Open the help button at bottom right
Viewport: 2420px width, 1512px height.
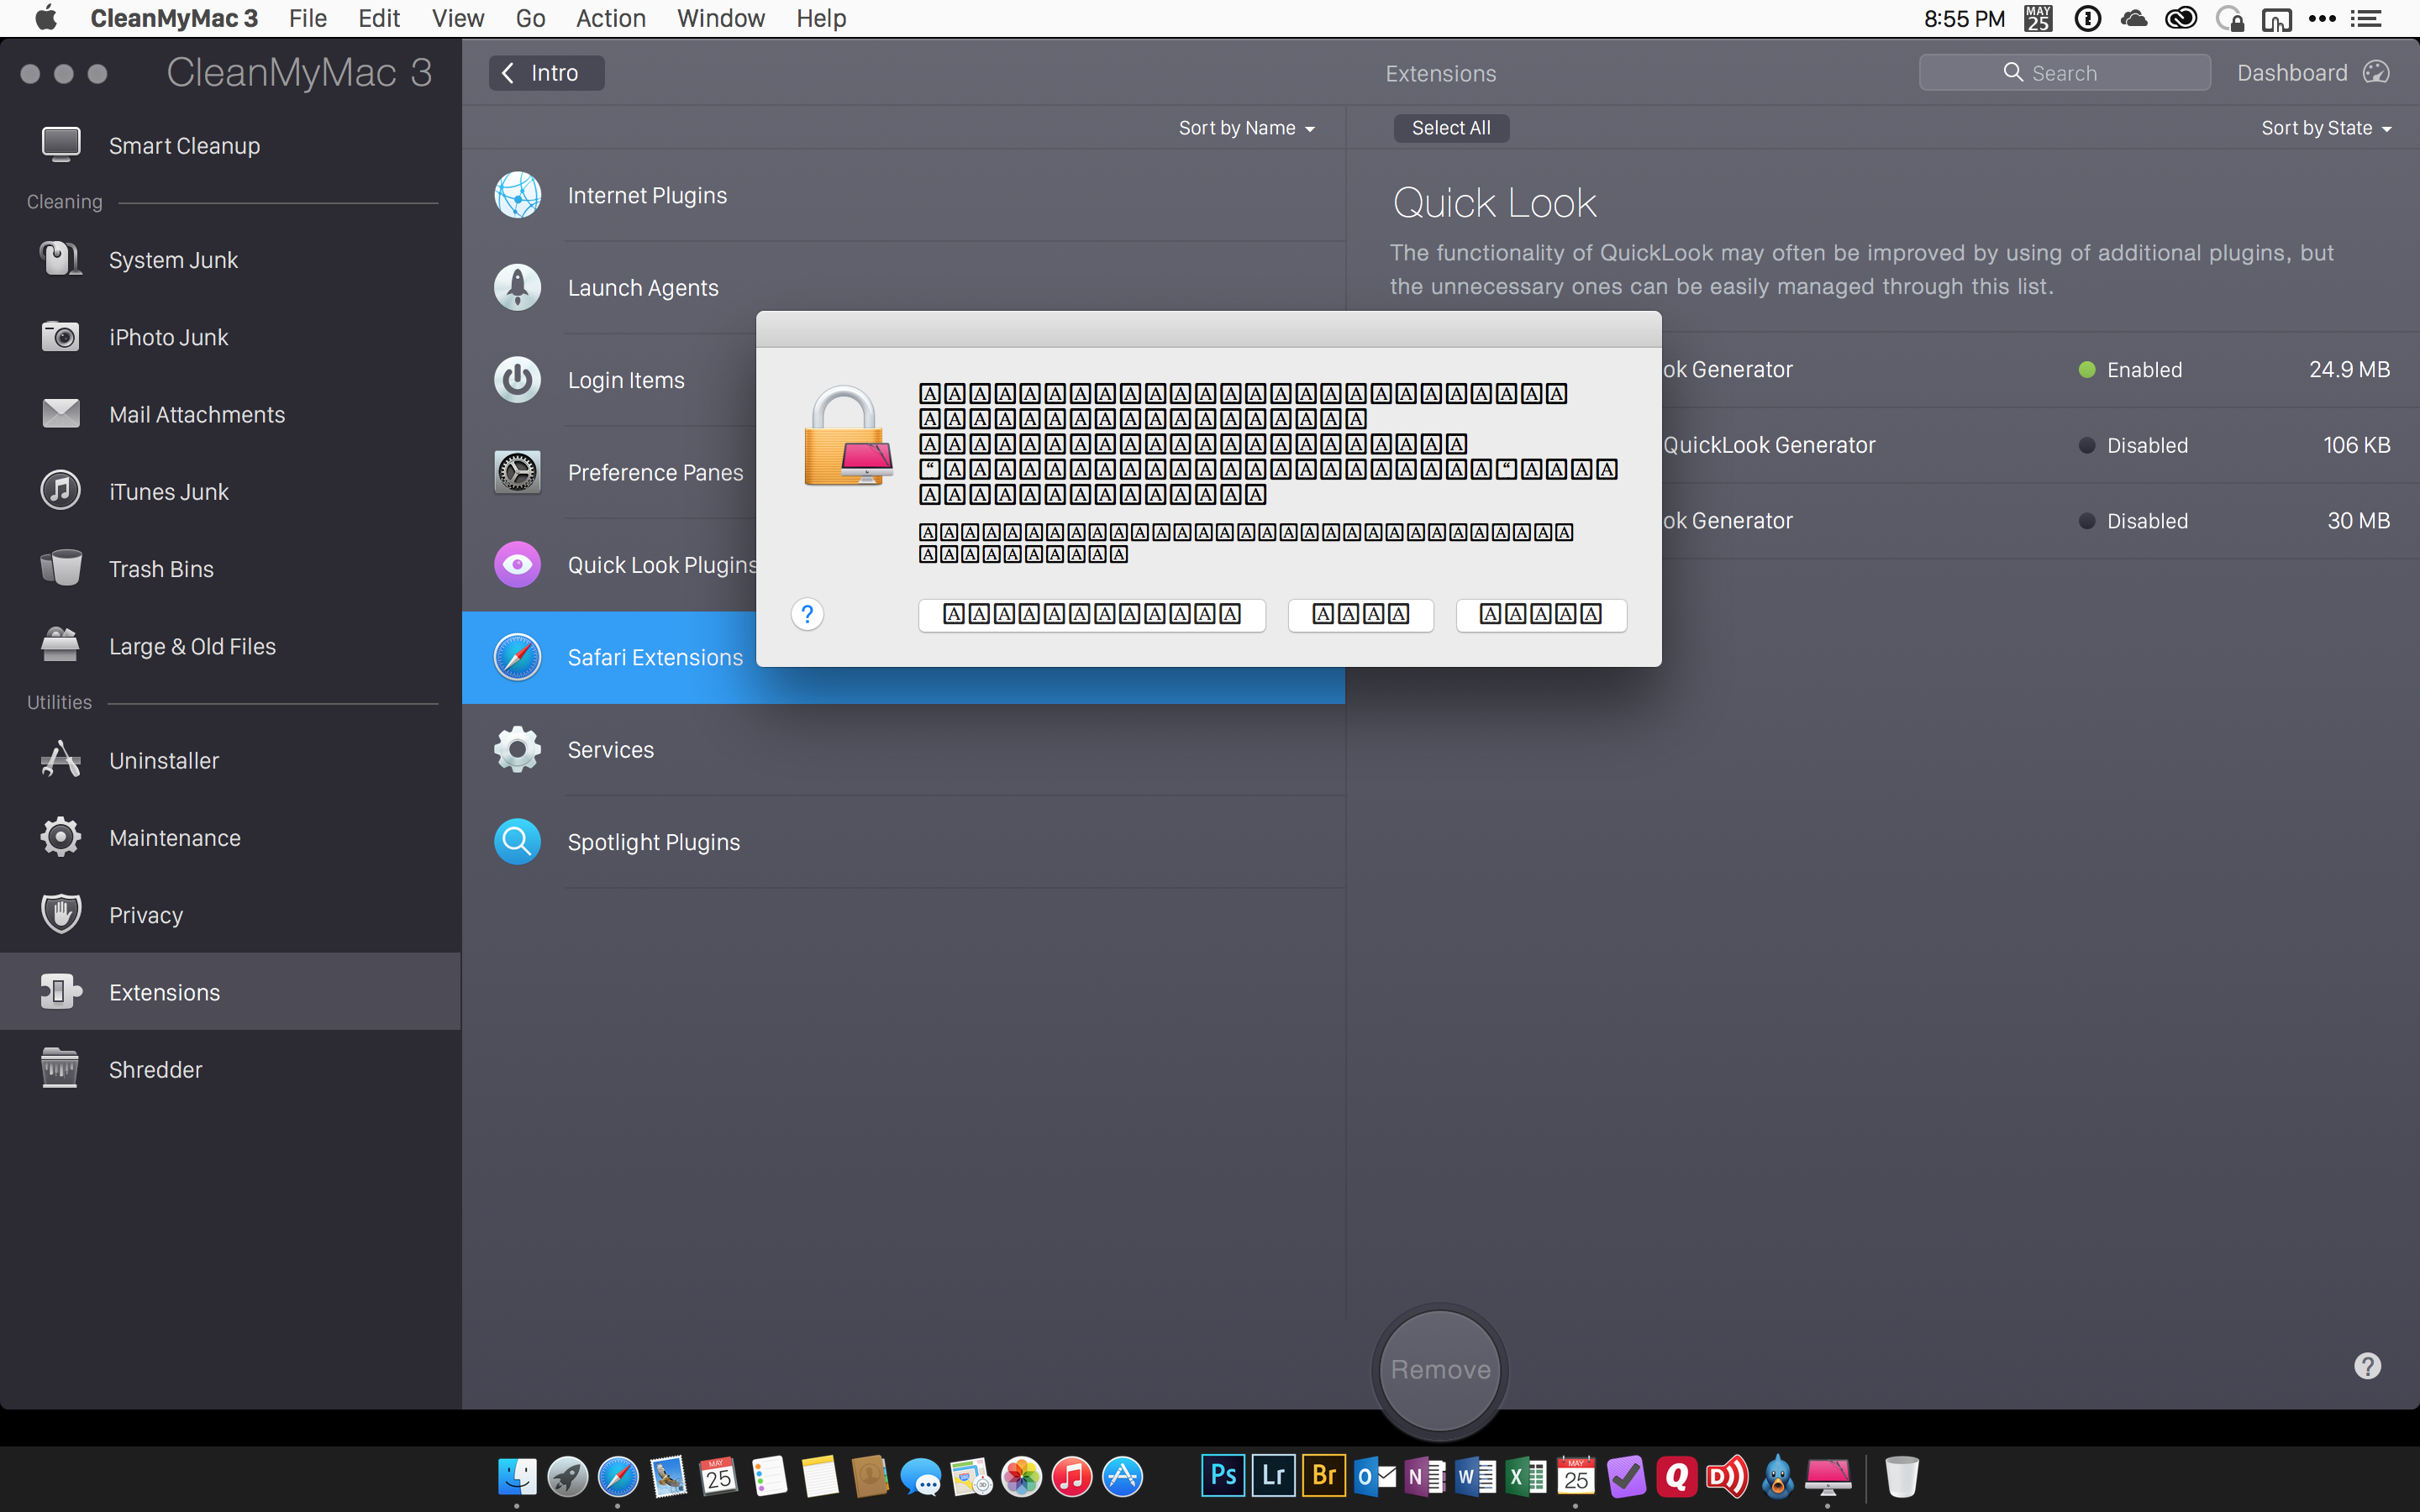coord(2367,1366)
